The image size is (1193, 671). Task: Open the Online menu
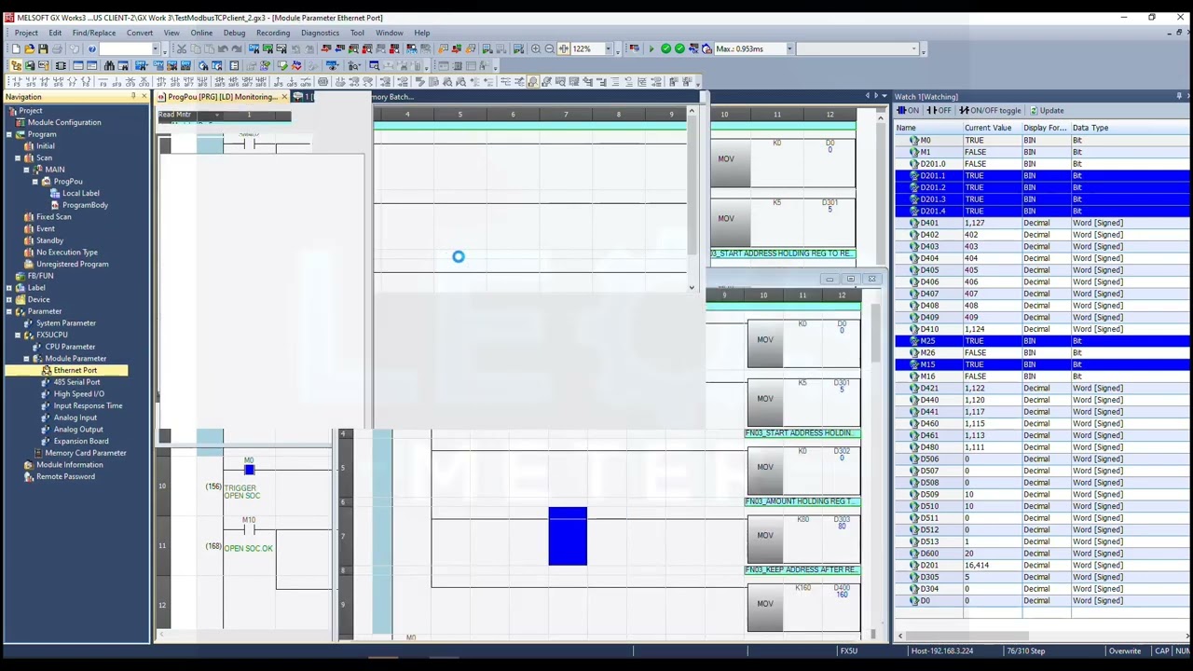[201, 33]
